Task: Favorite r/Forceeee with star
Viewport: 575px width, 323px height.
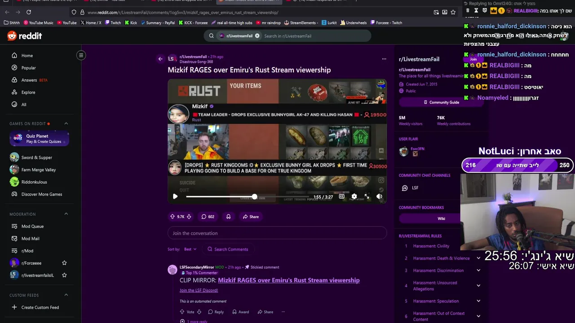Action: 64,263
